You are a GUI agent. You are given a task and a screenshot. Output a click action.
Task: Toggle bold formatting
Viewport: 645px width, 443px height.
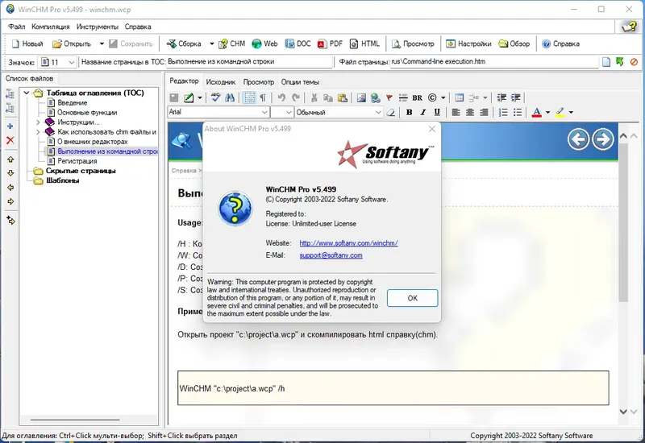click(409, 112)
